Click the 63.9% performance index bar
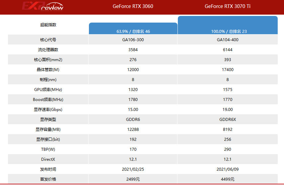Viewport: 284px width, 185px height. pos(133,29)
